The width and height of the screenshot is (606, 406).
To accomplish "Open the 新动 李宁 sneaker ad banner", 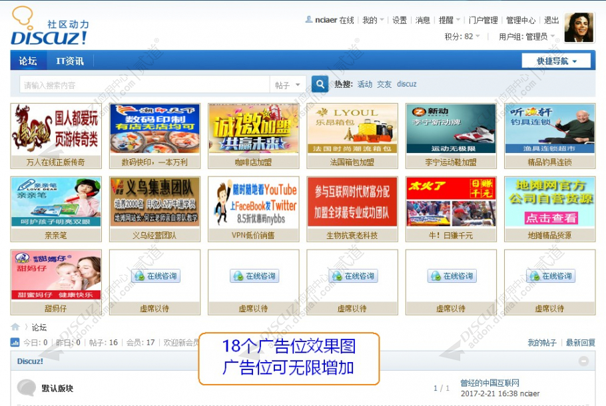I will pos(451,129).
